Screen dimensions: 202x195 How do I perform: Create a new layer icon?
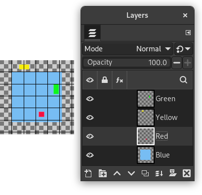coord(88,173)
